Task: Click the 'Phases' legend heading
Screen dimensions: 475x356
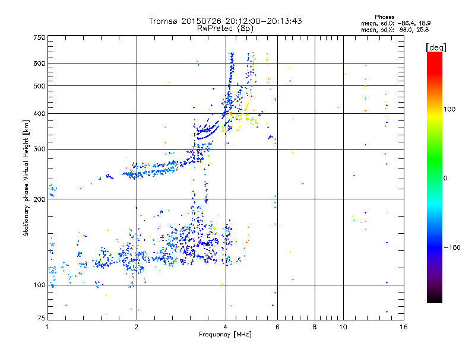Action: (384, 17)
